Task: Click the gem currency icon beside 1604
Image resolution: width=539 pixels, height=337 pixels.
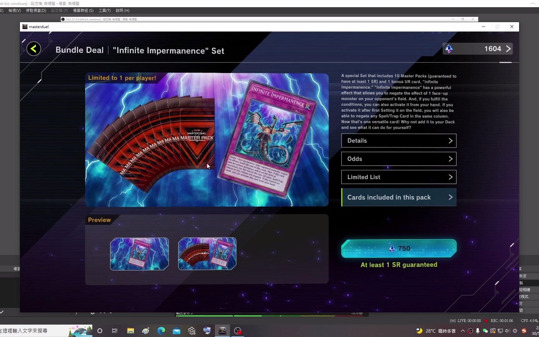Action: coord(449,49)
